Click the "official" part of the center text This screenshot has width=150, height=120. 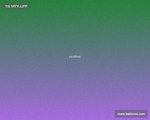coord(77,56)
